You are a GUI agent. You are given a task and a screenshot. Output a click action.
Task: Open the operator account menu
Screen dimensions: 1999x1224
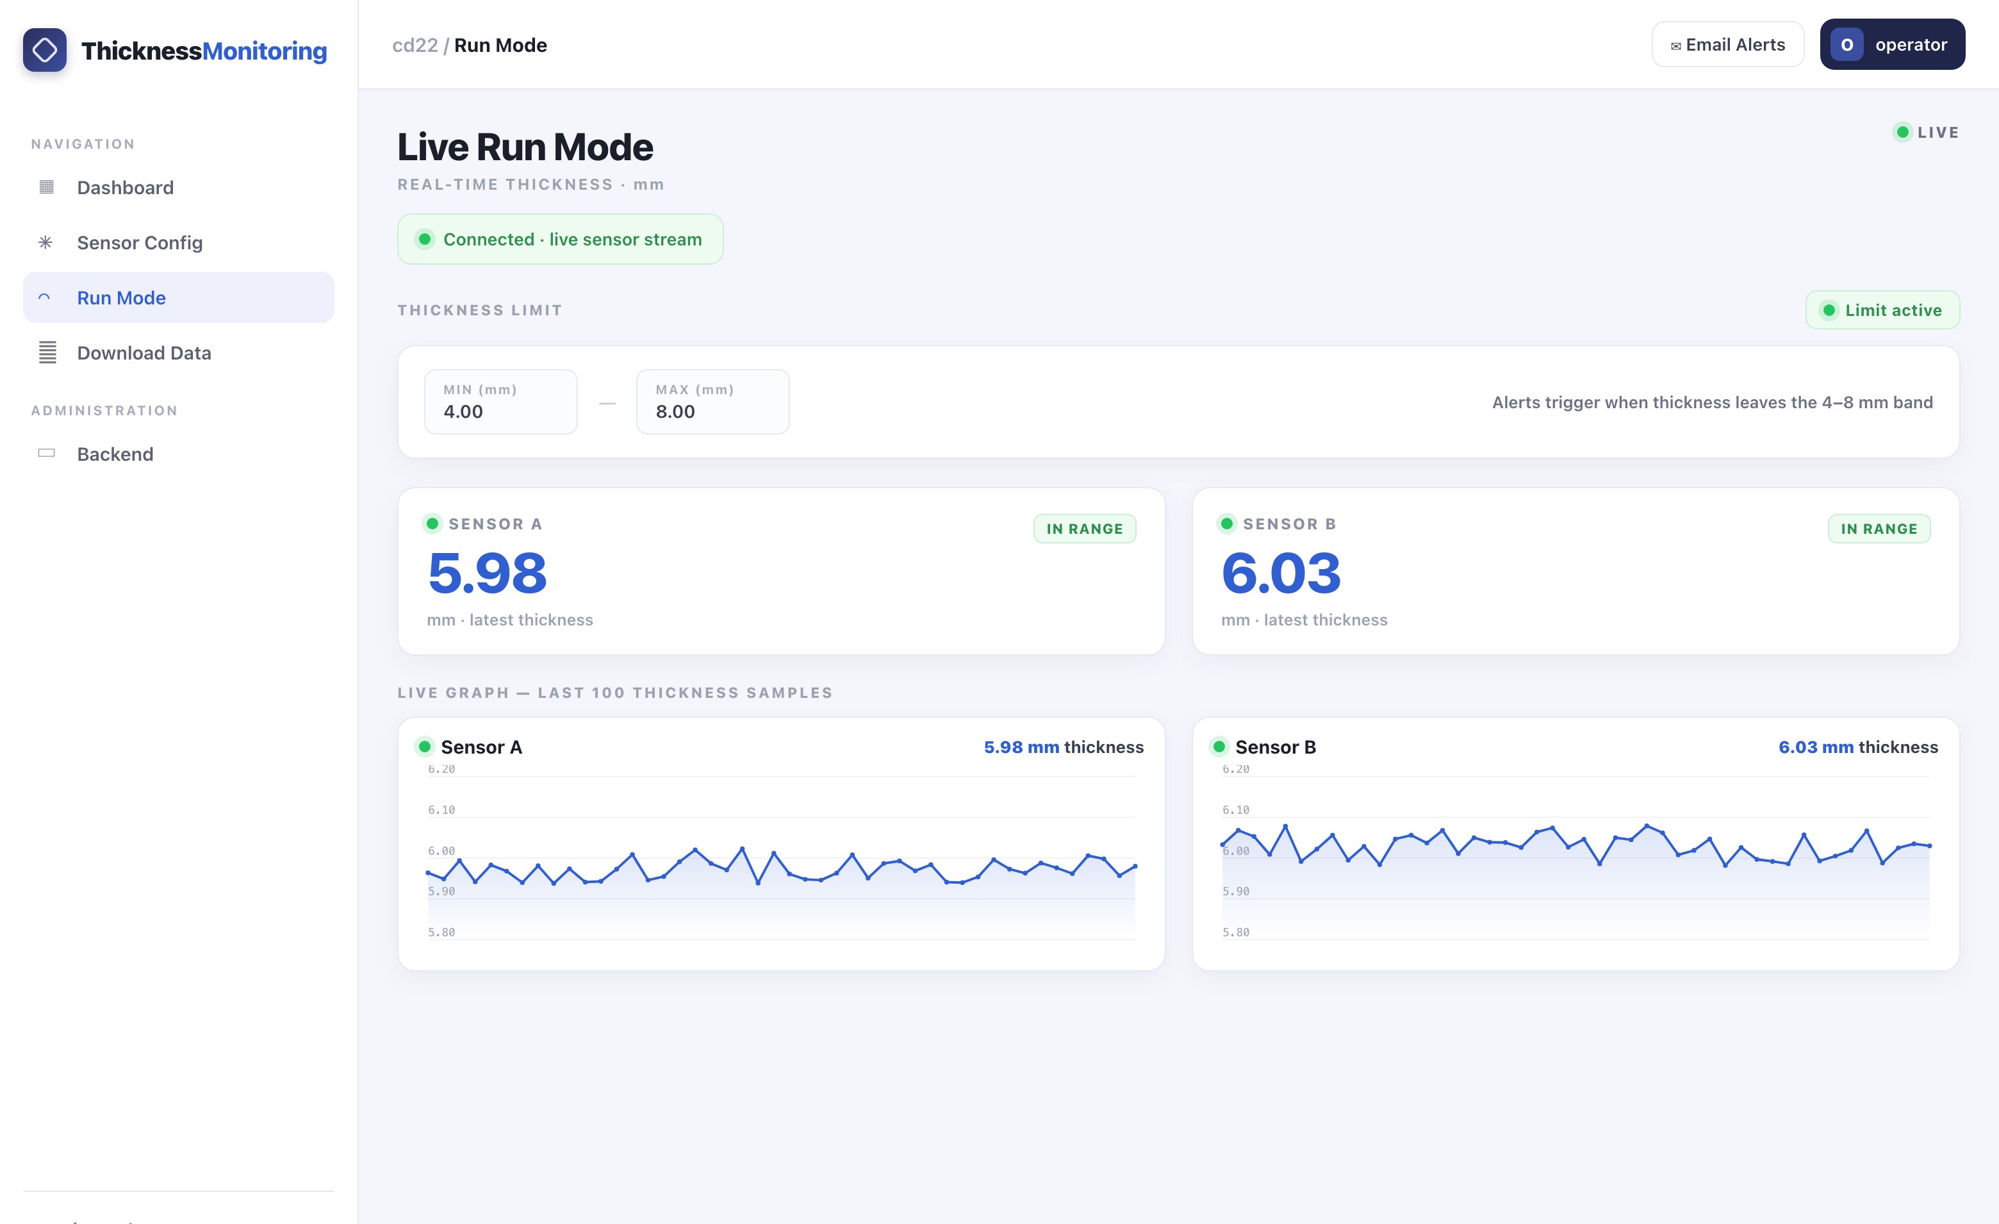(1892, 45)
